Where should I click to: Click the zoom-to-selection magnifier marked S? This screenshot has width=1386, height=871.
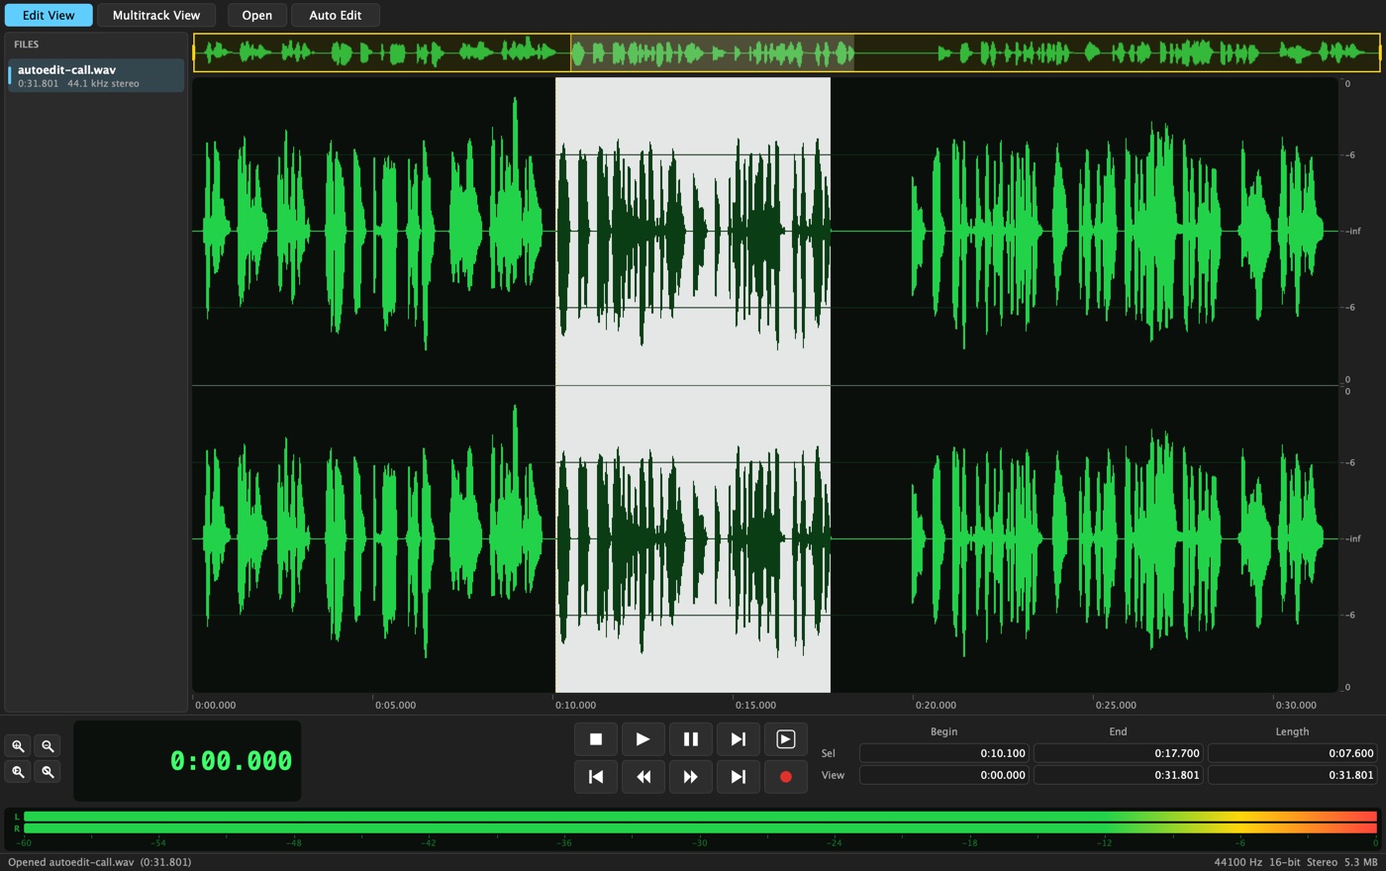[x=48, y=772]
